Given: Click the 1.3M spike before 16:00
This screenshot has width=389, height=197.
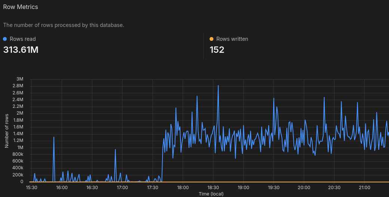Looking at the screenshot, I should click(53, 137).
